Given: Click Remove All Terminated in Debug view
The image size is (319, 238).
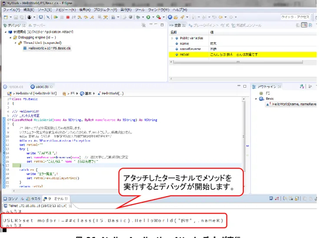Looking at the screenshot, I should tap(143, 25).
